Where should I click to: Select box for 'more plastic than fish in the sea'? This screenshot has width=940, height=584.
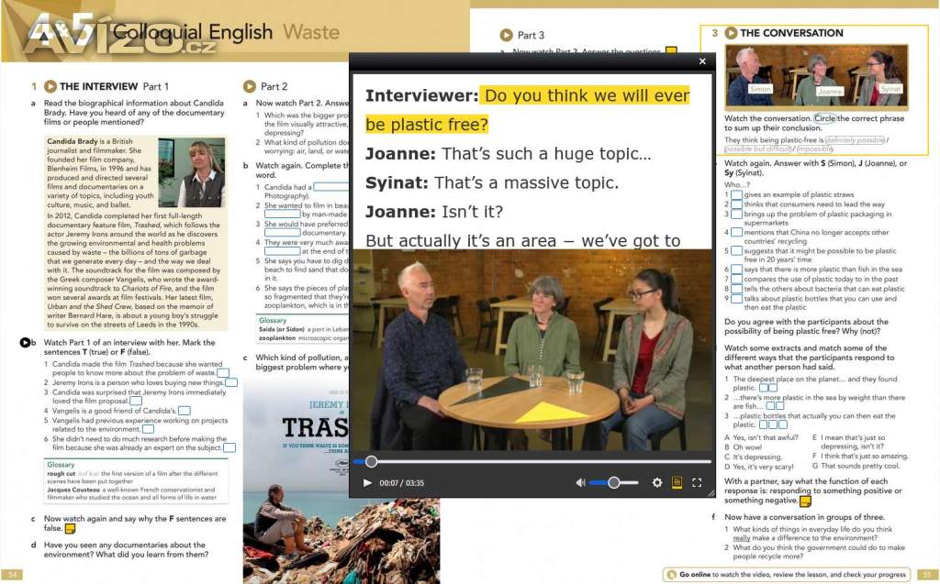point(736,269)
